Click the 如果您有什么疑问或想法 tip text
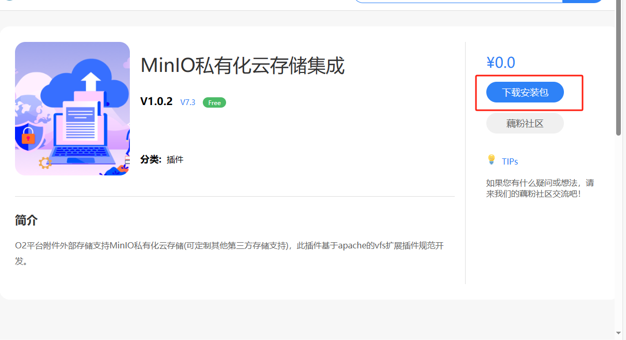The height and width of the screenshot is (340, 626). coord(540,188)
